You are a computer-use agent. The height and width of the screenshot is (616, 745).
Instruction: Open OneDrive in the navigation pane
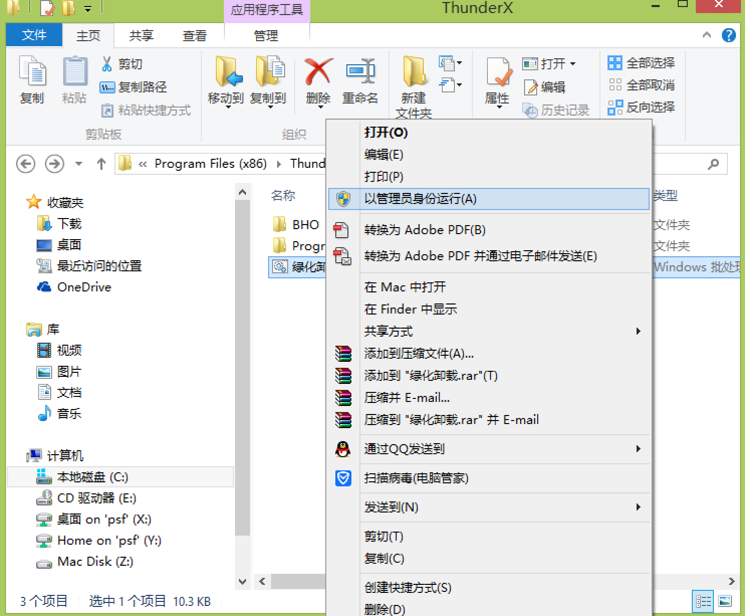click(74, 287)
